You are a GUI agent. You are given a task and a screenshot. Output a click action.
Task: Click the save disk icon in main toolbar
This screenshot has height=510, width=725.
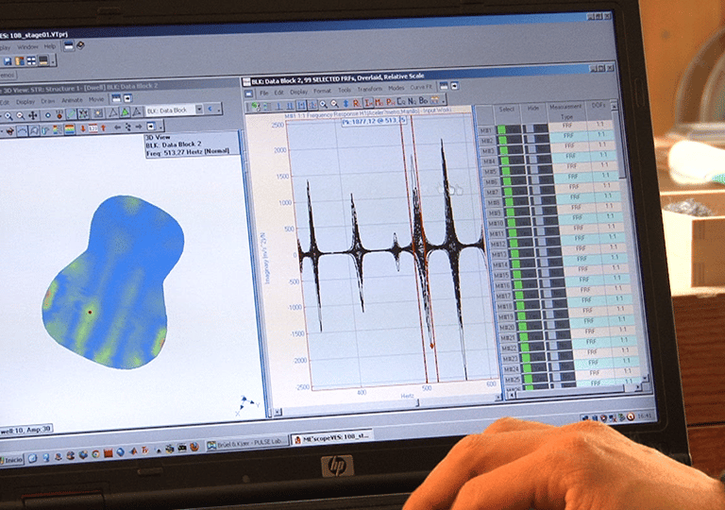click(x=8, y=60)
